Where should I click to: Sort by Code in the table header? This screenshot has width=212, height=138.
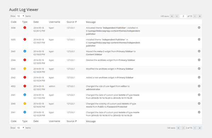(x=14, y=22)
